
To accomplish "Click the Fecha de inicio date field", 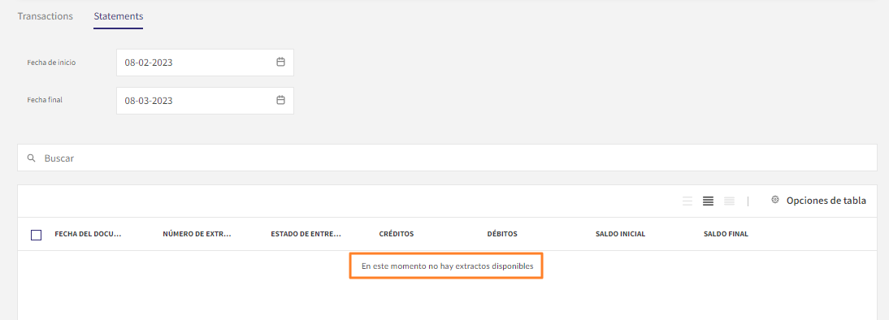I will [x=206, y=63].
